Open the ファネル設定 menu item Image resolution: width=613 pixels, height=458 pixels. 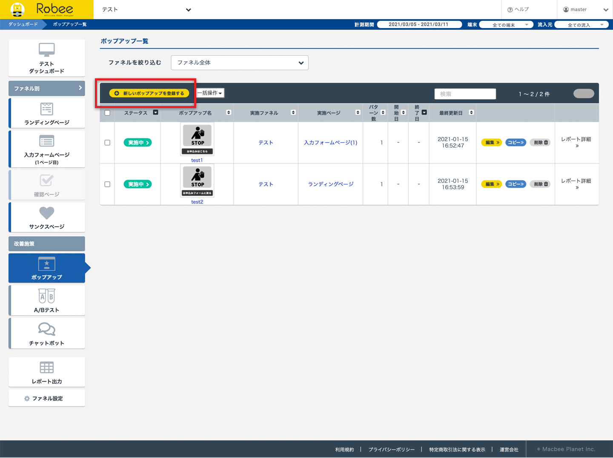pos(47,398)
